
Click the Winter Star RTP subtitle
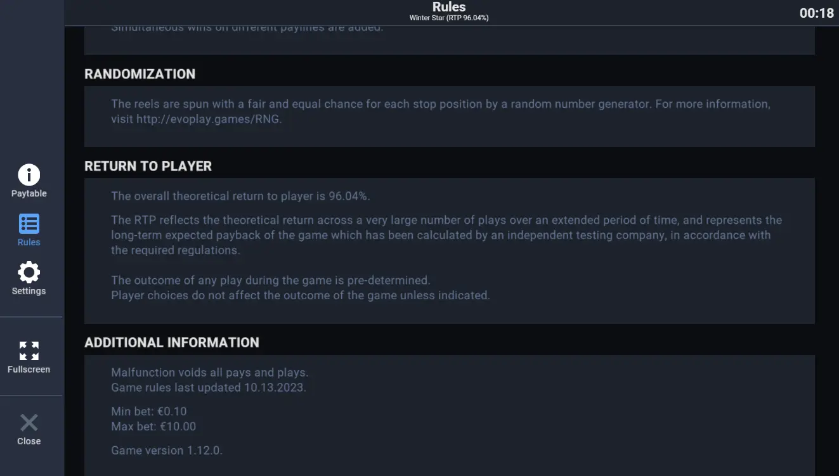[449, 18]
